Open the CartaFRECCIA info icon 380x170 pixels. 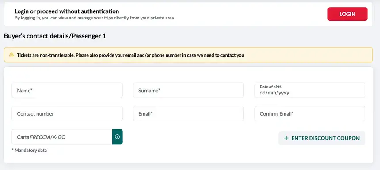coord(117,137)
